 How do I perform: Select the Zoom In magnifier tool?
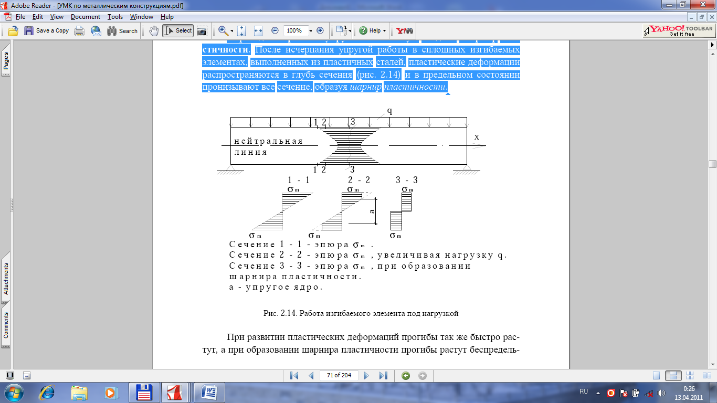point(223,31)
